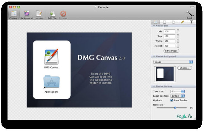The height and width of the screenshot is (132, 208).
Task: Collapse the Window Size section
Action: tap(153, 26)
